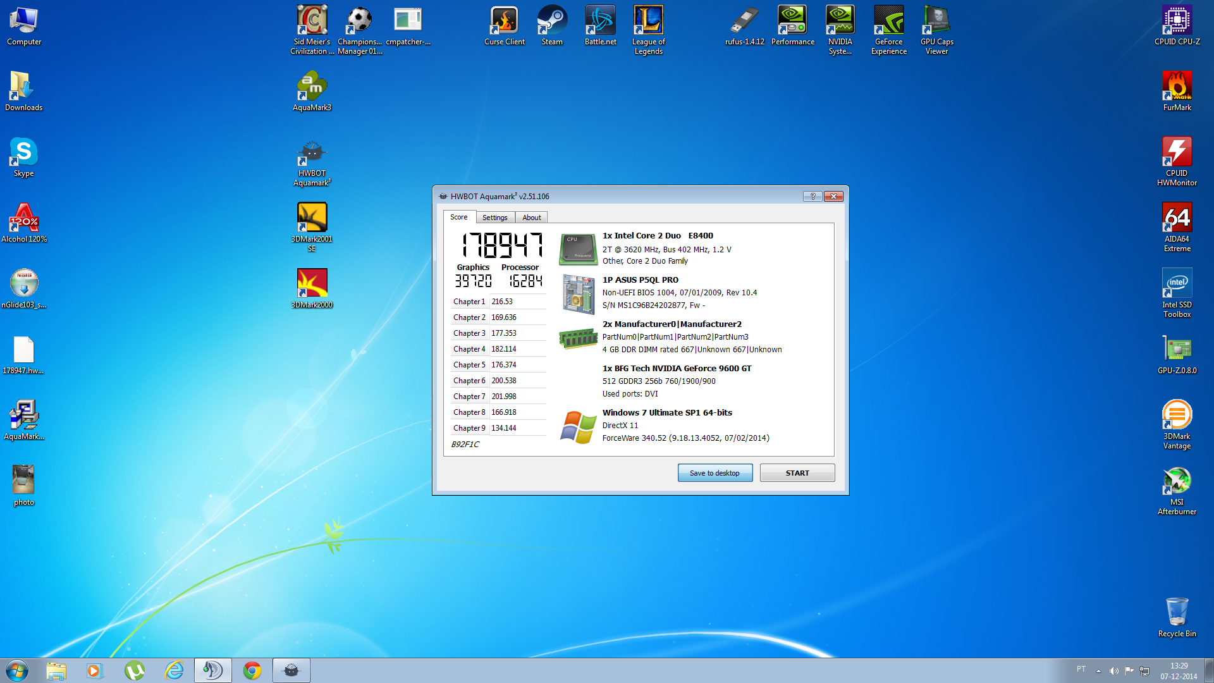Screen dimensions: 1214x683
Task: Open the Recycle Bin
Action: click(x=1177, y=617)
